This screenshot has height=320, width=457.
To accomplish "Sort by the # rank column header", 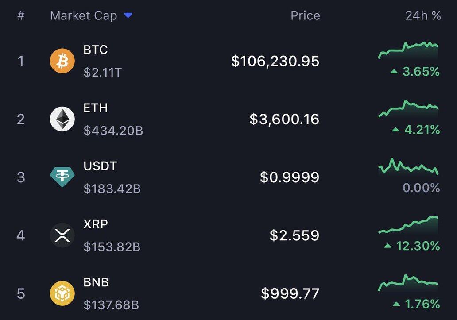I will [20, 15].
